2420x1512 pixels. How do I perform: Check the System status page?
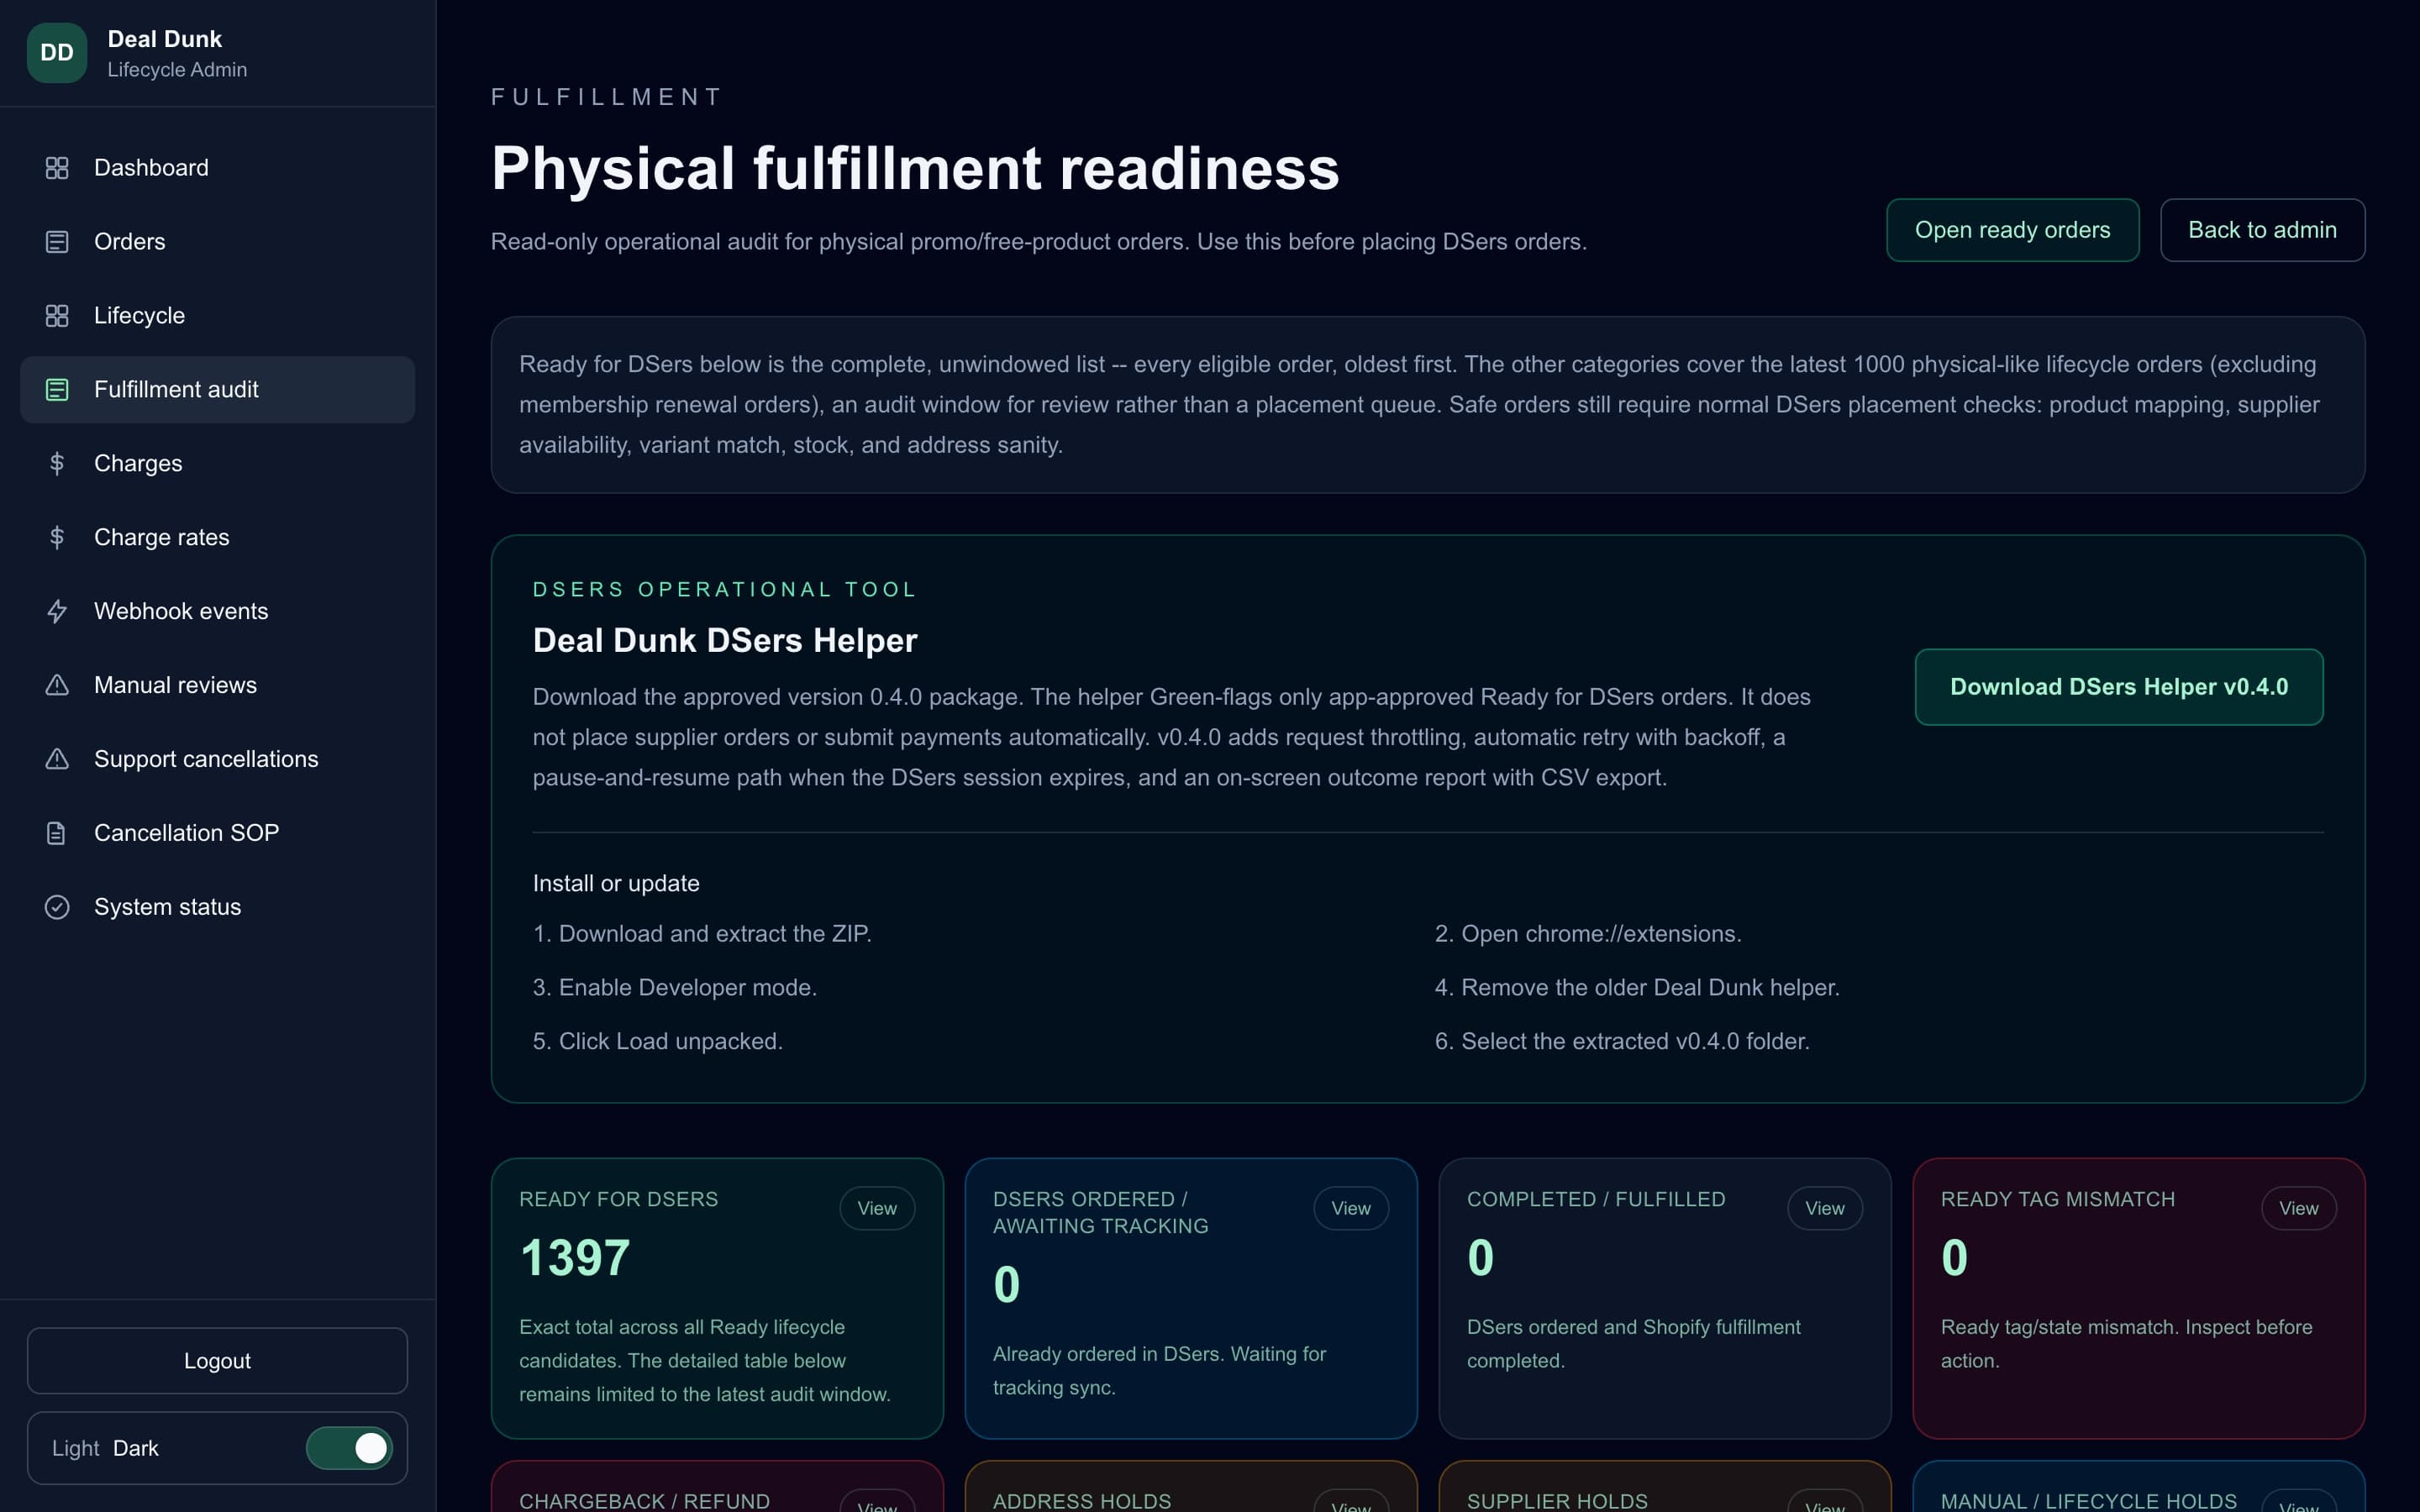click(x=217, y=907)
